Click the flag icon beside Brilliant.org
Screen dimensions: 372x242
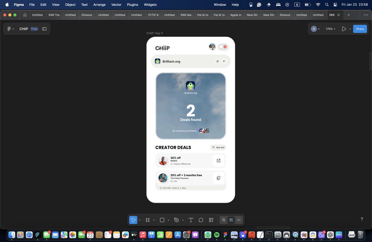pyautogui.click(x=224, y=61)
